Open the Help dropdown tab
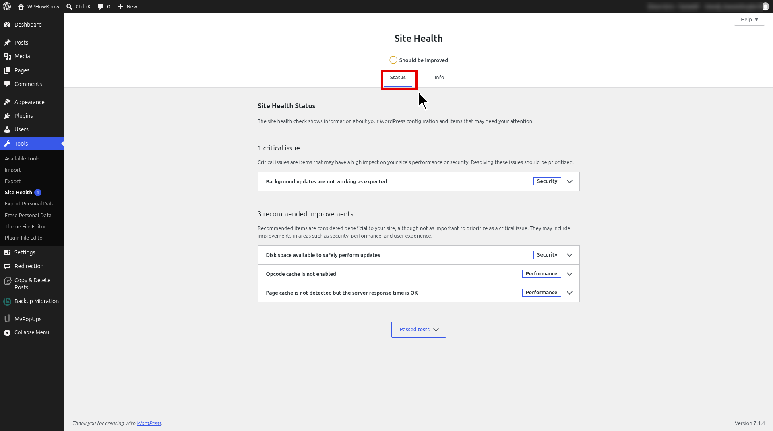This screenshot has height=431, width=773. pyautogui.click(x=749, y=19)
